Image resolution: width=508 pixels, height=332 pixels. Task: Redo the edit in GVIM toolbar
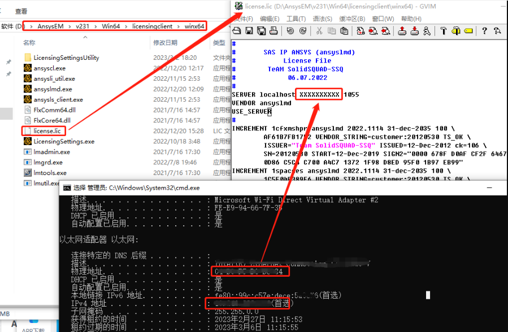click(303, 30)
